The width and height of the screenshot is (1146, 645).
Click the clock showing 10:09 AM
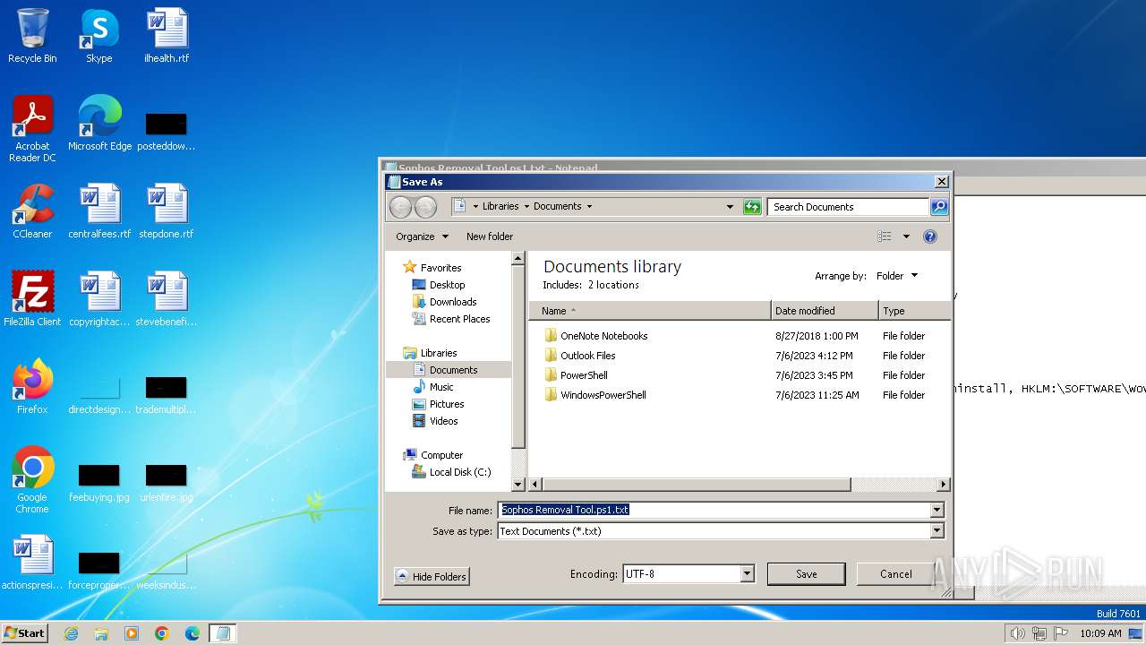pos(1100,633)
